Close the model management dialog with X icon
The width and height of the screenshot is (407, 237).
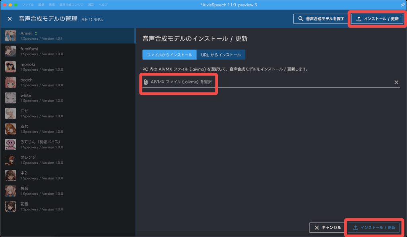(x=10, y=19)
